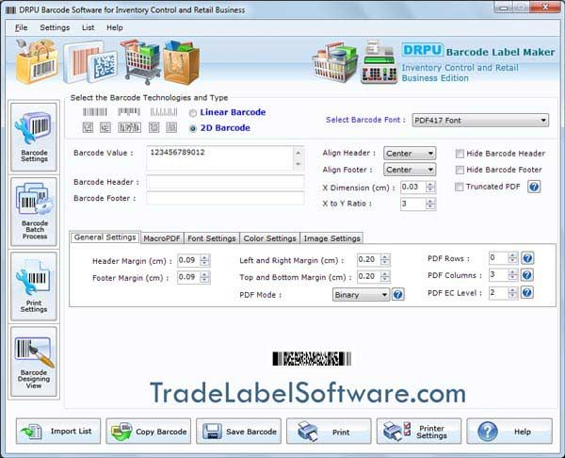Adjust Footer Margin spinner arrows
This screenshot has height=458, width=565.
point(204,277)
